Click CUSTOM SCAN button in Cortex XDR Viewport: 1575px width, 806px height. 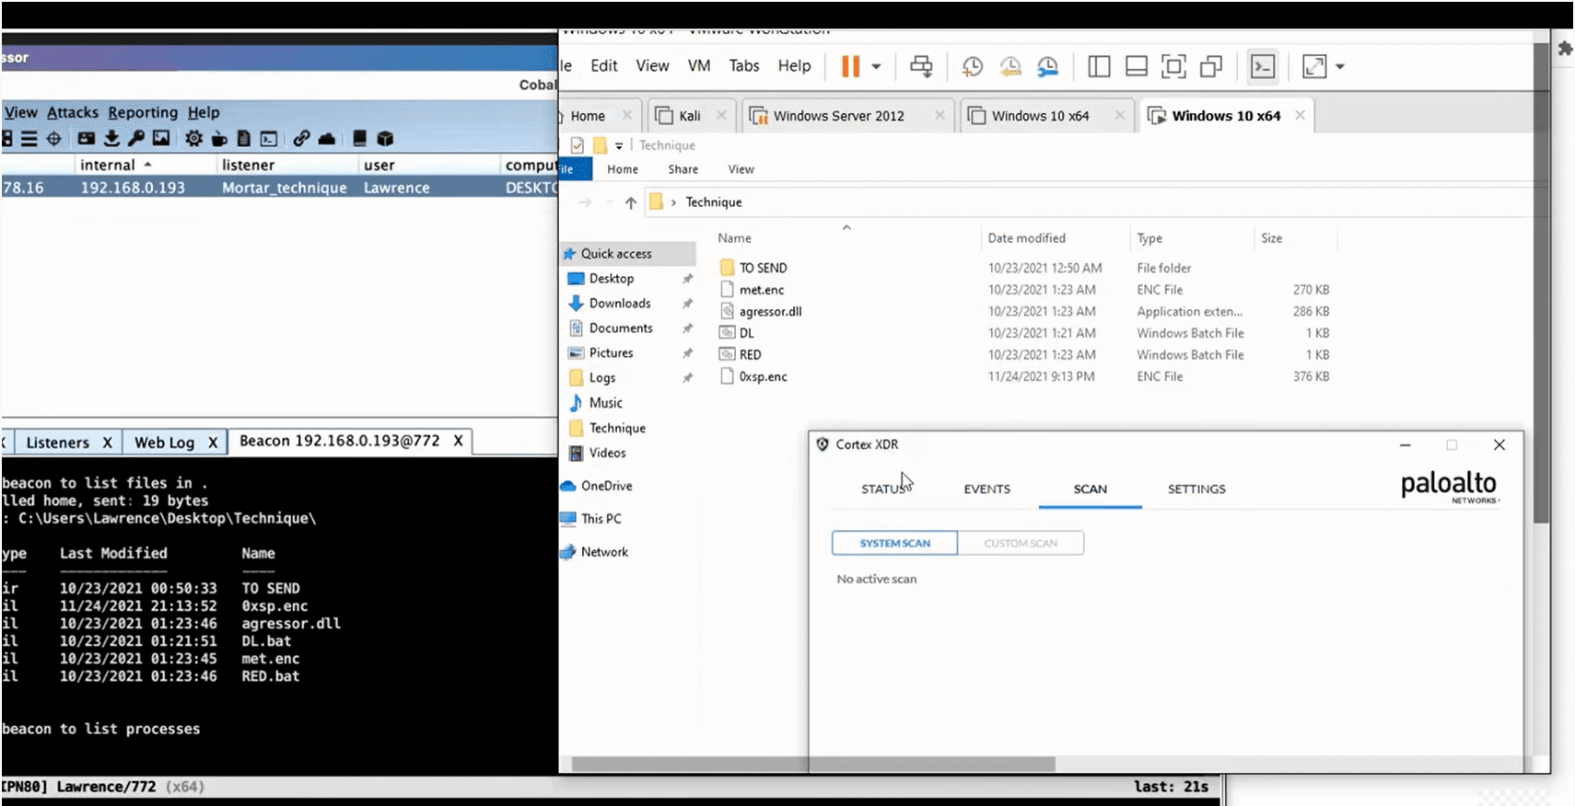click(x=1021, y=543)
